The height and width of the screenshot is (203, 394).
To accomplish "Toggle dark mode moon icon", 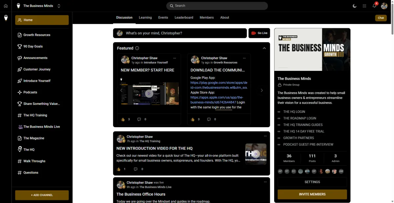I will point(355,6).
